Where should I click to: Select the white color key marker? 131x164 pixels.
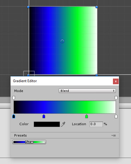[116, 116]
